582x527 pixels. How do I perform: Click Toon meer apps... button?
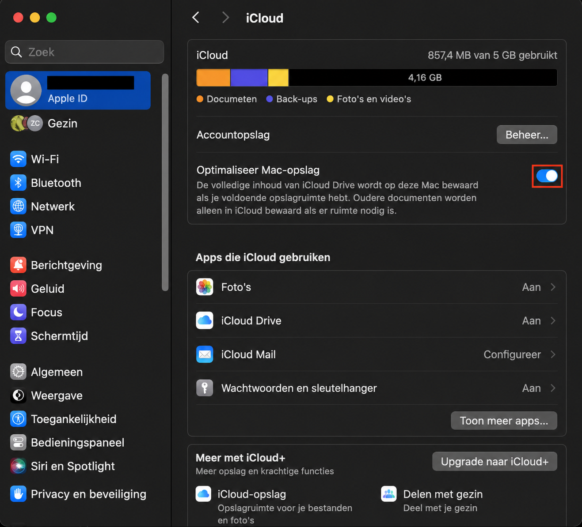tap(504, 421)
